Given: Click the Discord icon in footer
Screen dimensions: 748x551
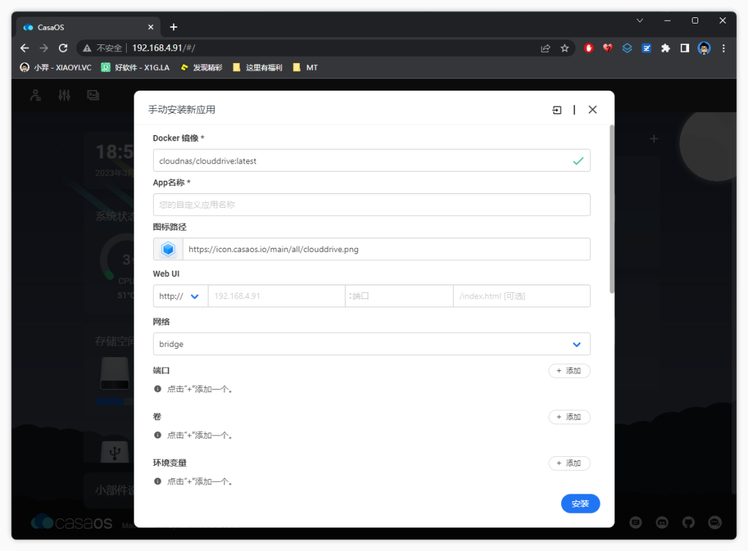Looking at the screenshot, I should [x=662, y=522].
